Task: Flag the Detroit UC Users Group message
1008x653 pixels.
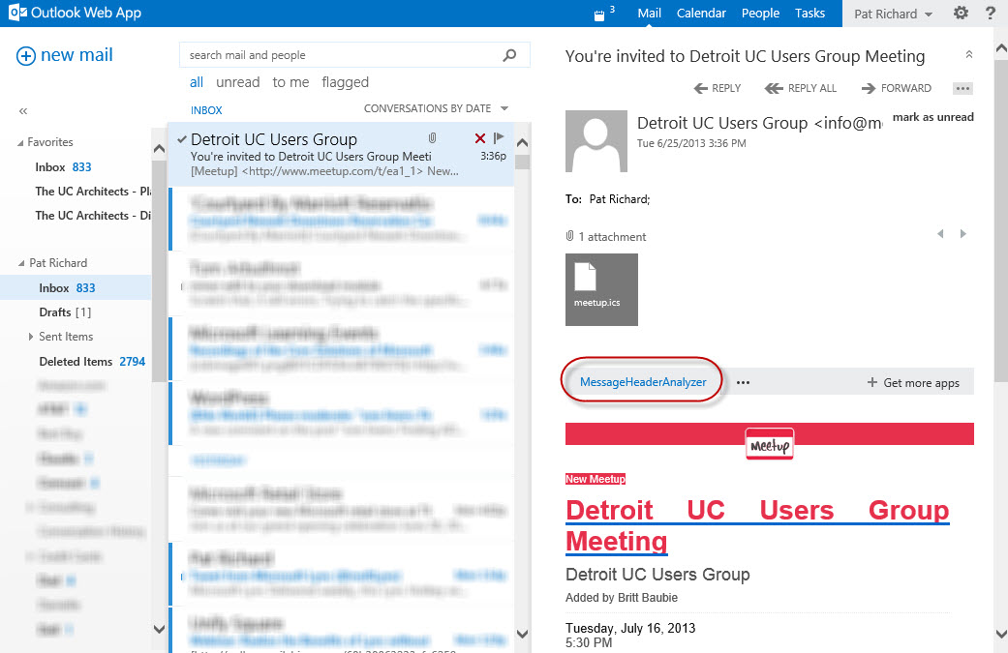Action: (499, 138)
